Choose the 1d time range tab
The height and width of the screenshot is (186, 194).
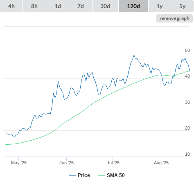point(58,6)
